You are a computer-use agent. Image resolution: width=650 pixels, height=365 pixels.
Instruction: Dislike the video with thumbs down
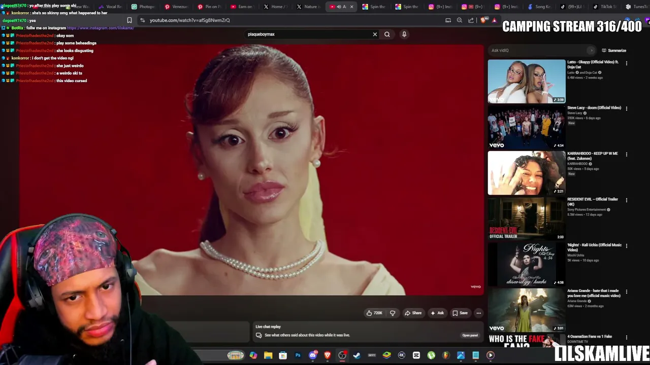(393, 313)
